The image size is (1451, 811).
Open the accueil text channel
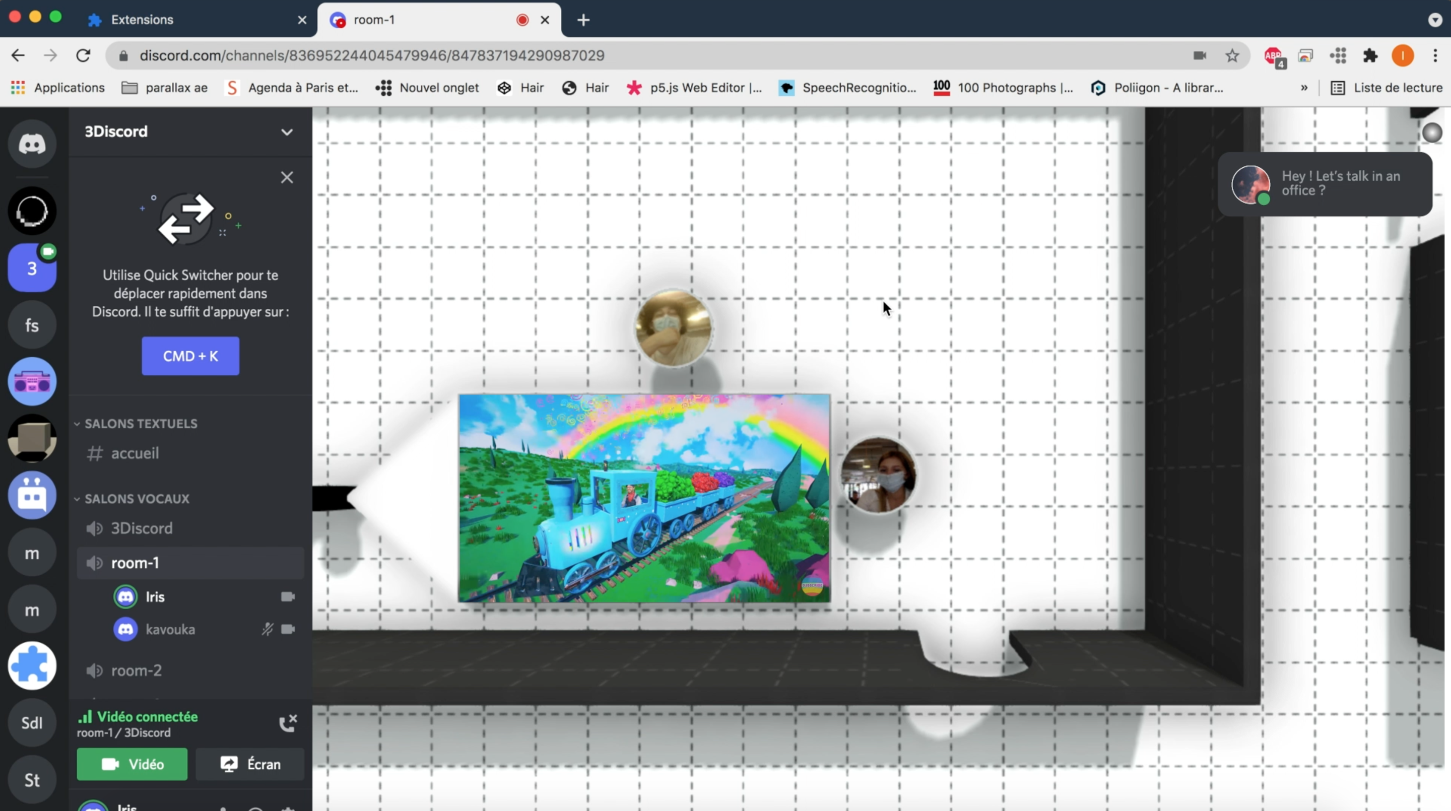[190, 453]
